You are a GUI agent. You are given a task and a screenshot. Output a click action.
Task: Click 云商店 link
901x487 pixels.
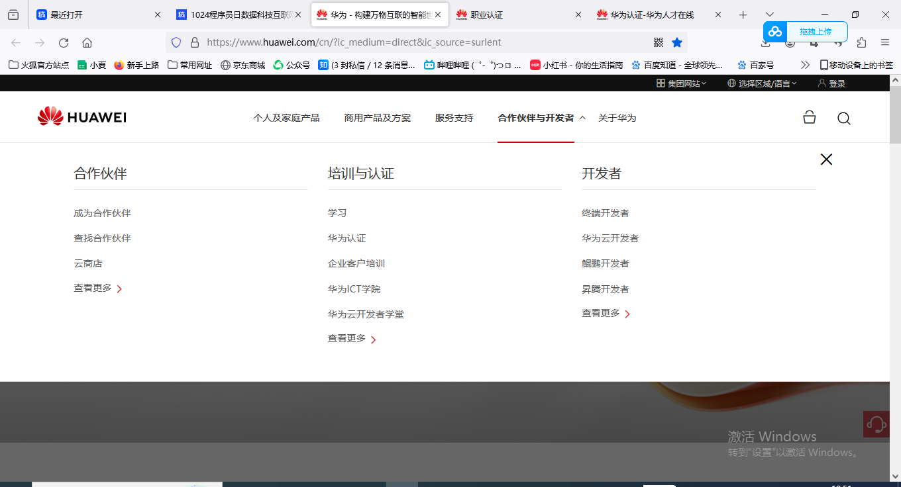[88, 263]
